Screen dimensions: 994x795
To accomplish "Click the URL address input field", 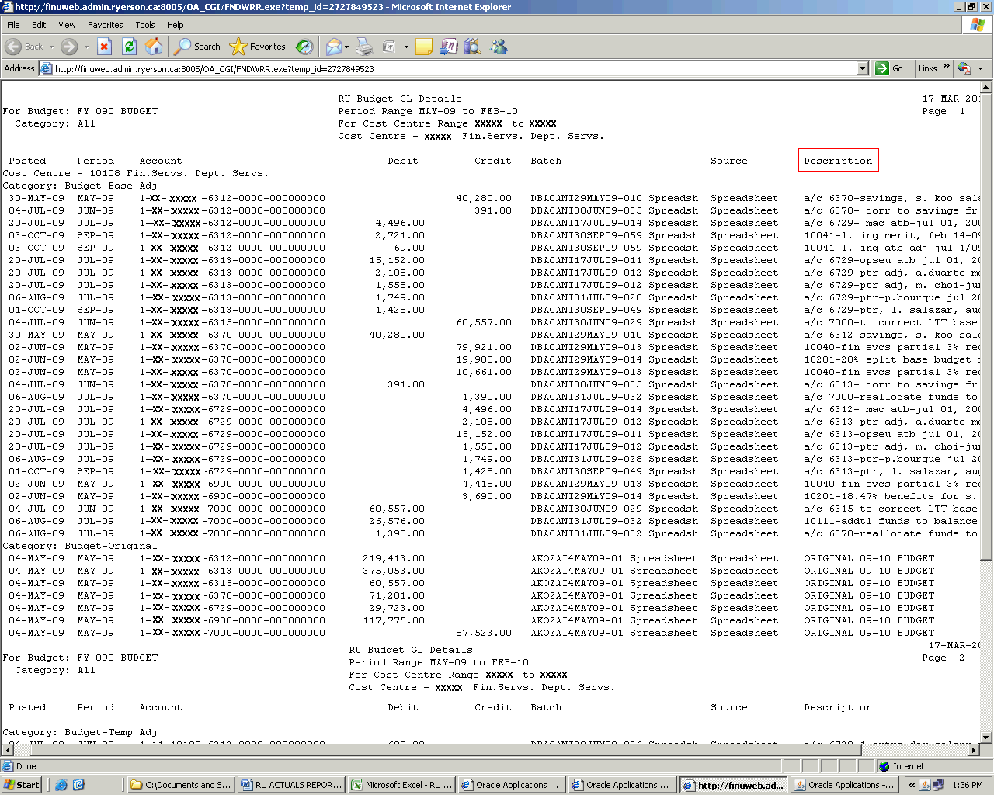I will click(x=450, y=68).
